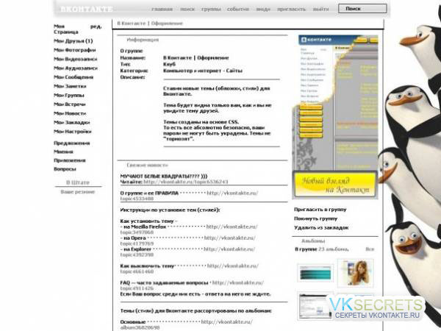441x331 pixels.
Task: Open the teal striped album thumbnail
Action: [x=315, y=273]
